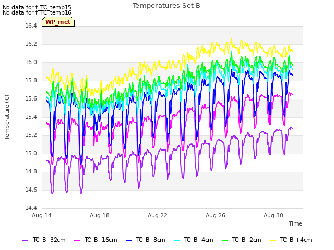
Task: Click the Aug 14 x-axis tick label
Action: click(x=42, y=215)
